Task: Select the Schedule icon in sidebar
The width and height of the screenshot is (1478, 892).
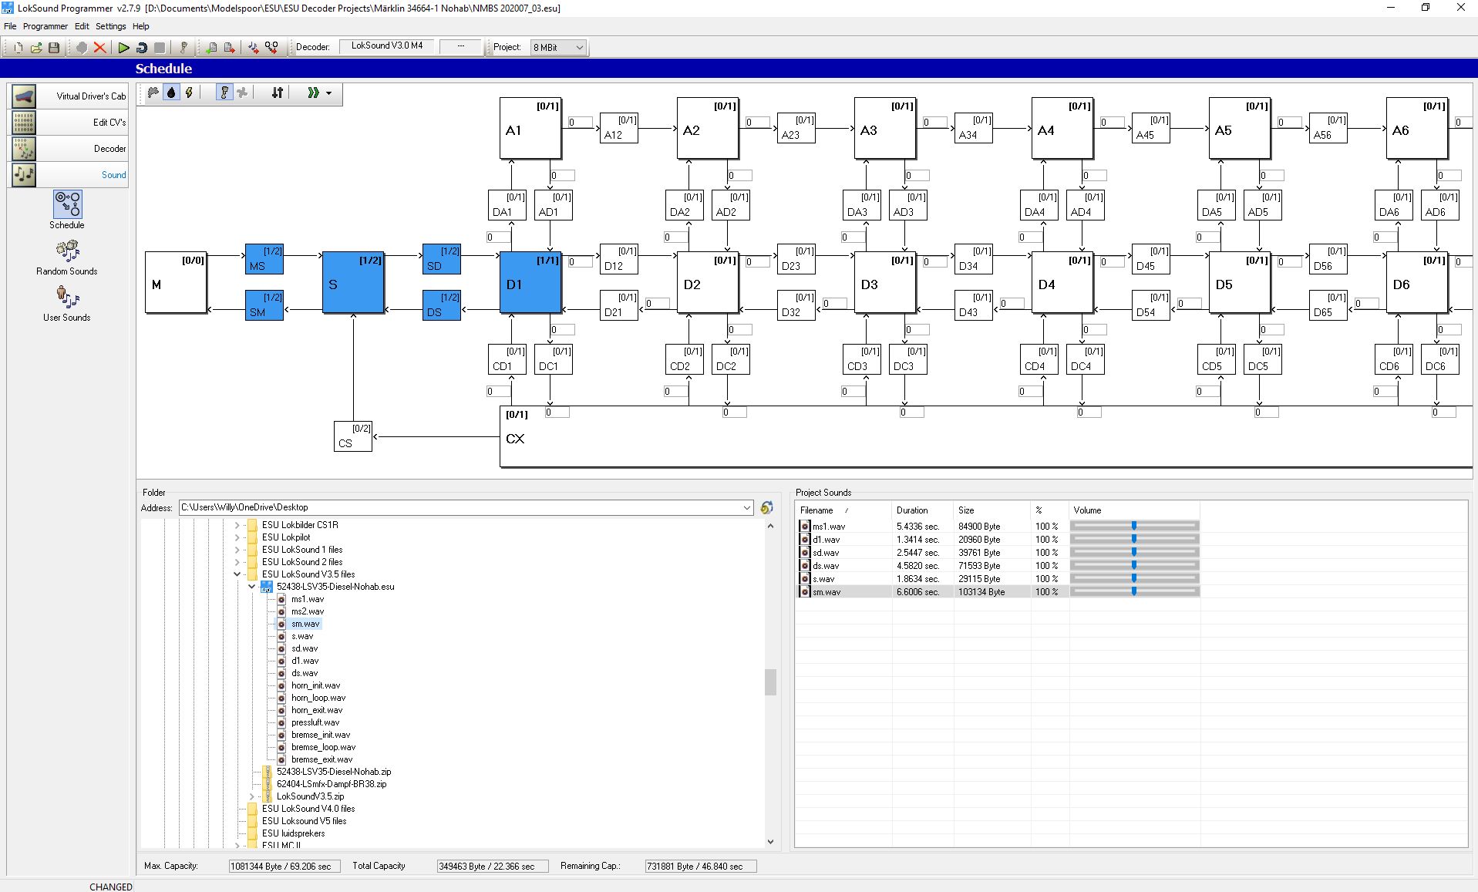Action: click(67, 210)
